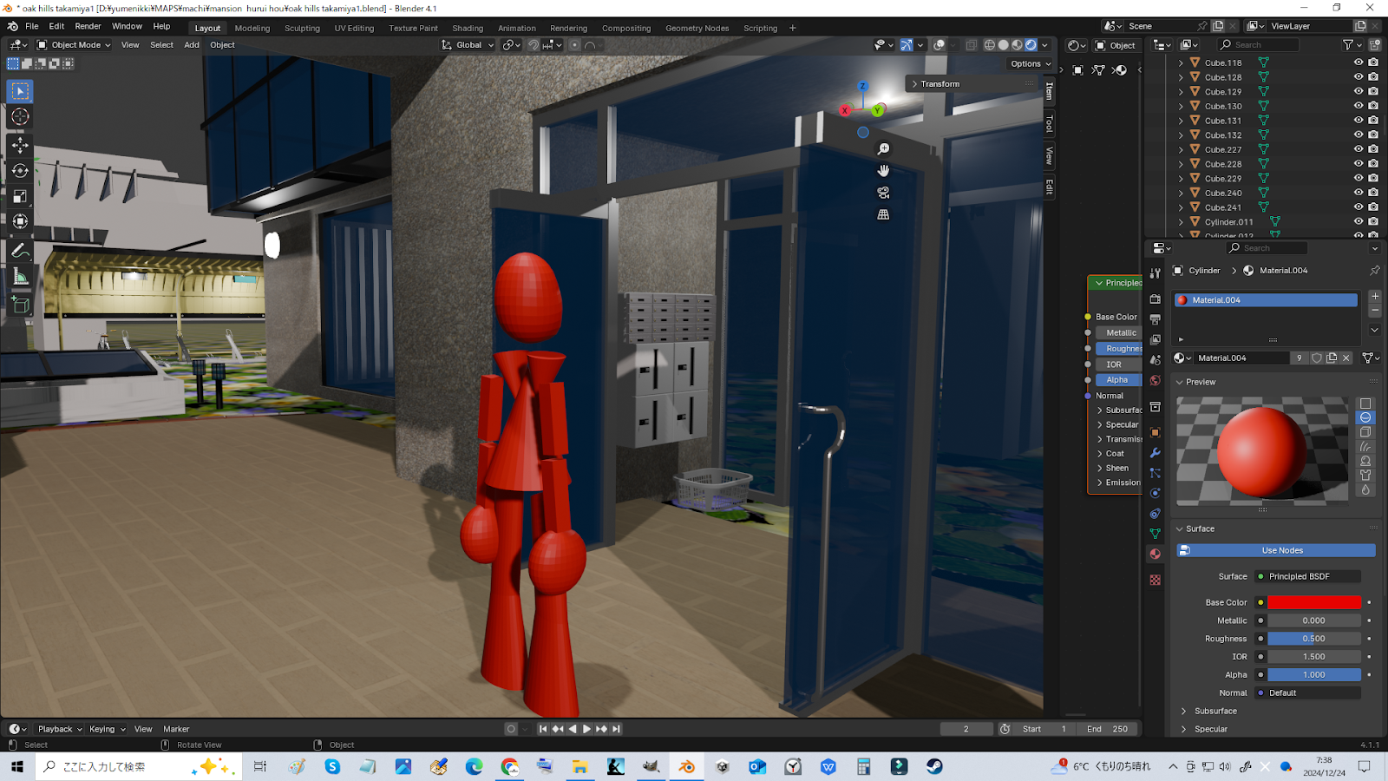Expand the Cube.130 outliner entry
This screenshot has width=1388, height=781.
tap(1181, 106)
